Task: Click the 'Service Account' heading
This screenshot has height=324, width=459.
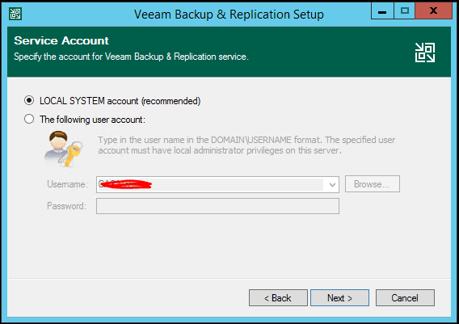Action: click(61, 40)
